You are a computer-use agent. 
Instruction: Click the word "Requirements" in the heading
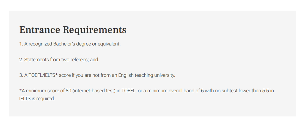point(95,30)
